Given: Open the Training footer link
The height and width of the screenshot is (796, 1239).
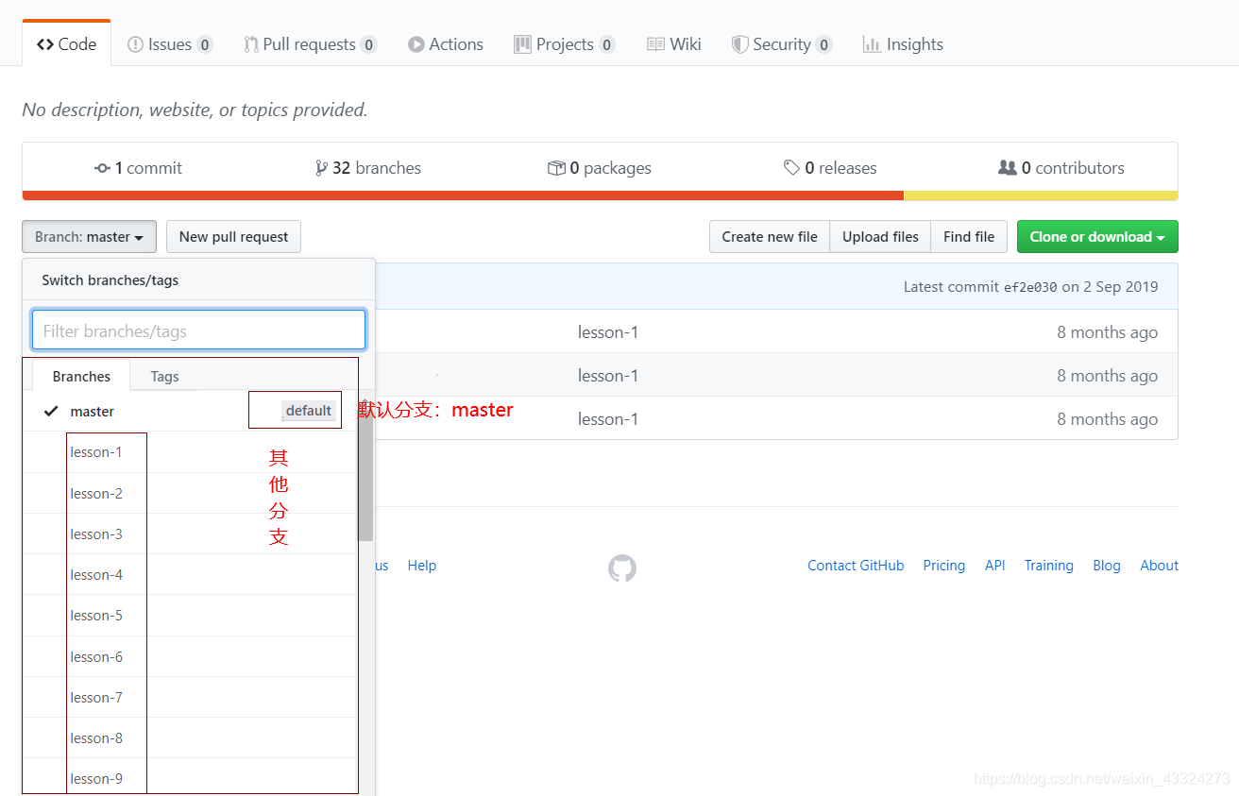Looking at the screenshot, I should click(x=1048, y=566).
